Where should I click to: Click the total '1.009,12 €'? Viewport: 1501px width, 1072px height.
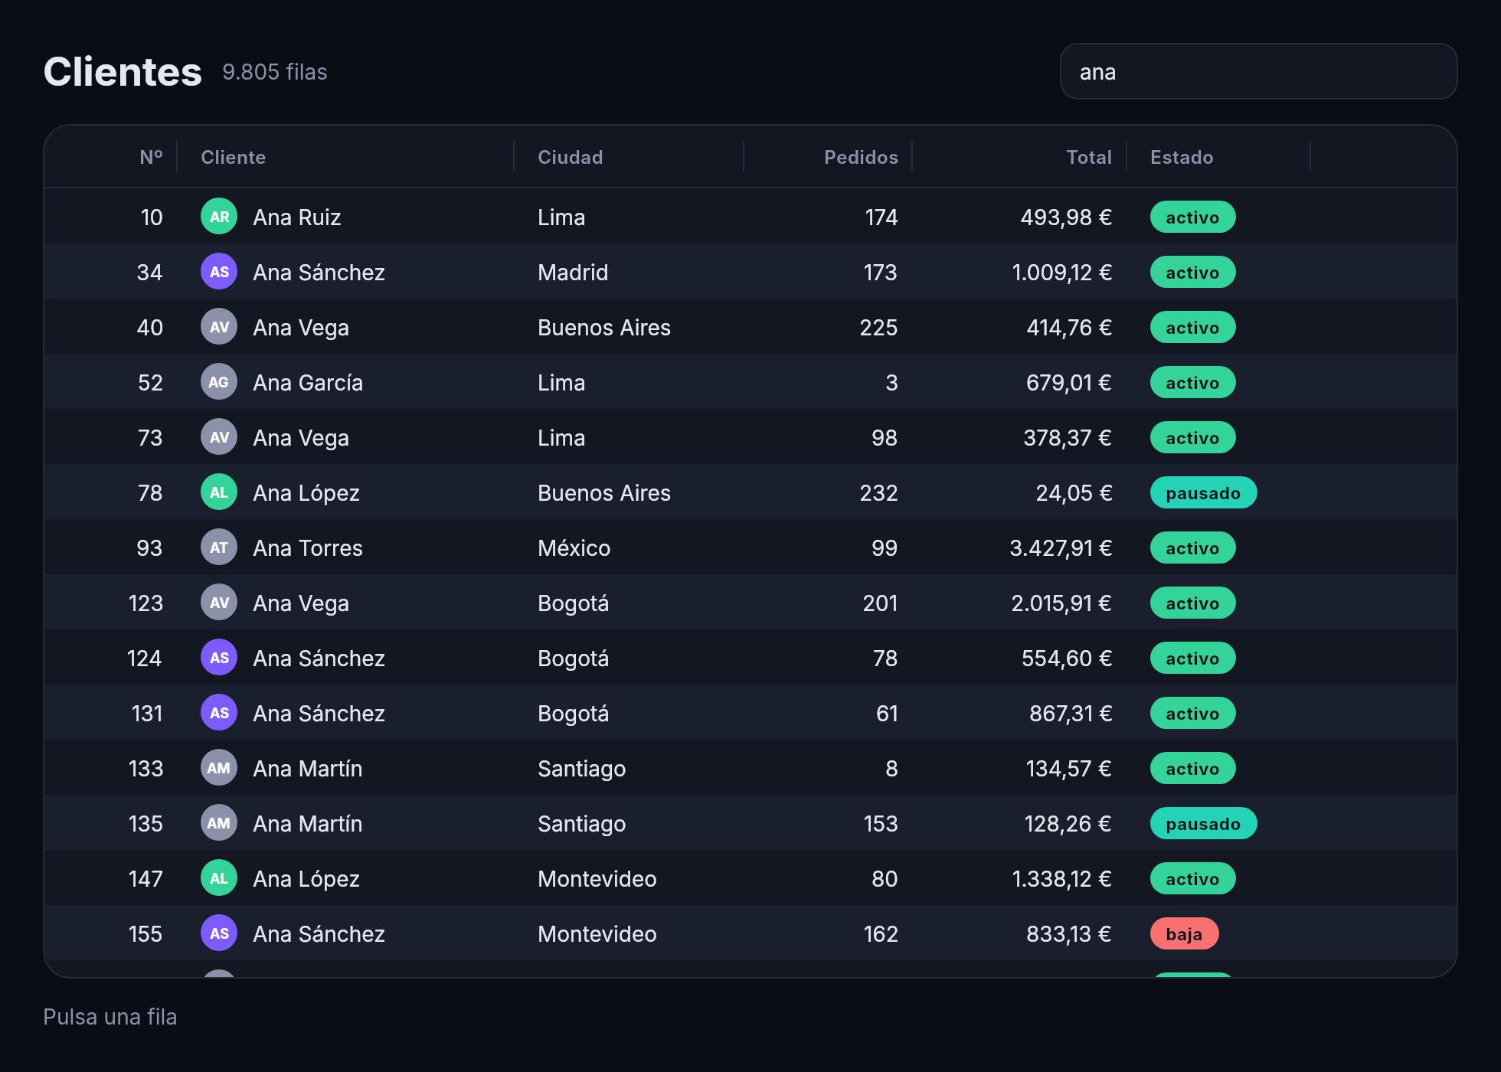tap(1061, 273)
